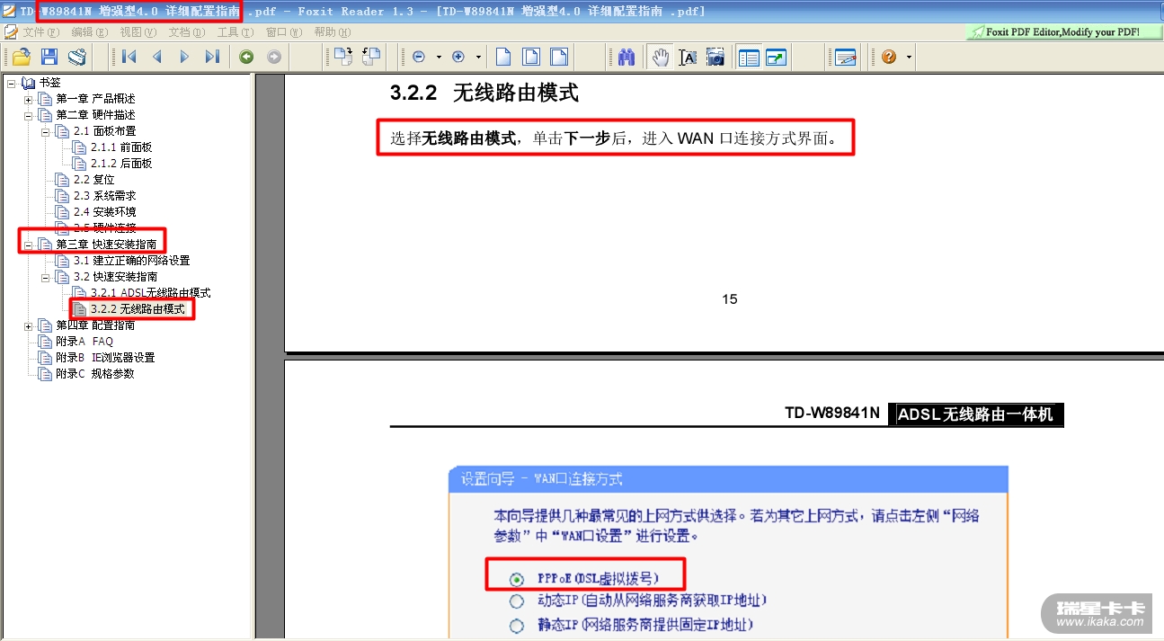
Task: Rotate pages counterclockwise icon
Action: click(370, 57)
